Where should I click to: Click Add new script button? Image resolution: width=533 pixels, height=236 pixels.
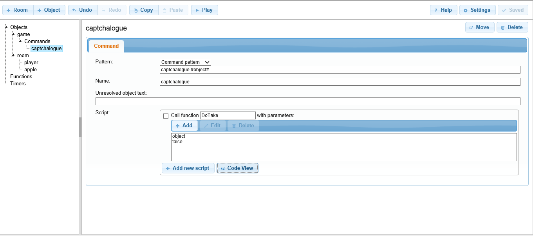click(188, 168)
